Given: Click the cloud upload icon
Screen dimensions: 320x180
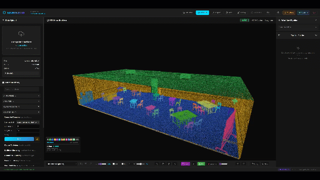Looking at the screenshot, I should [21, 33].
